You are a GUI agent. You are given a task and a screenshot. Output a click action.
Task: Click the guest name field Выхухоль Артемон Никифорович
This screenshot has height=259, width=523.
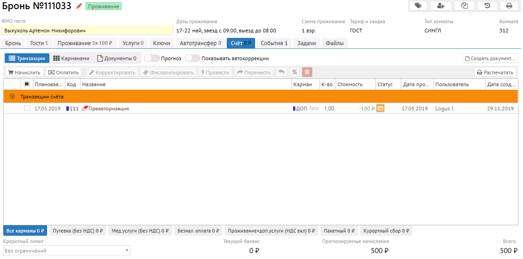[x=87, y=31]
